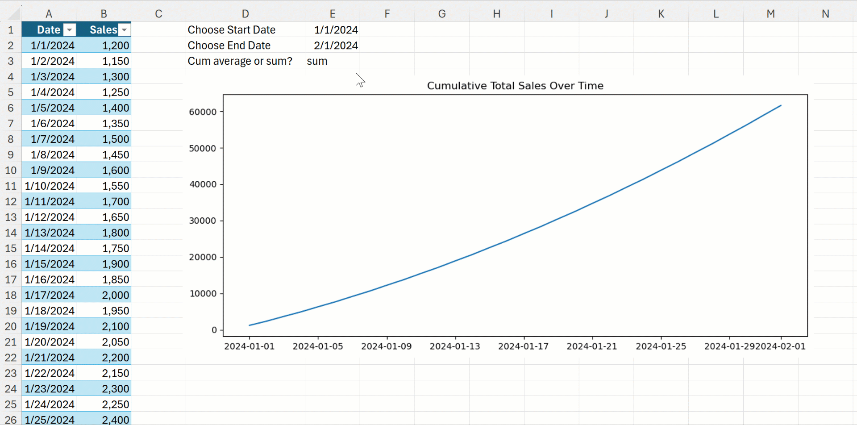
Task: Select row 26 header
Action: (x=11, y=420)
